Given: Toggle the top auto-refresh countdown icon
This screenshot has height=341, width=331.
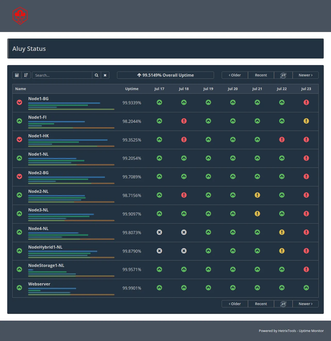Looking at the screenshot, I should click(283, 75).
